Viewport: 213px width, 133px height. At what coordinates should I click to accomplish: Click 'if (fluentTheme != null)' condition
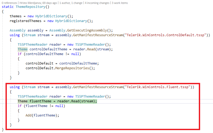pos(41,106)
